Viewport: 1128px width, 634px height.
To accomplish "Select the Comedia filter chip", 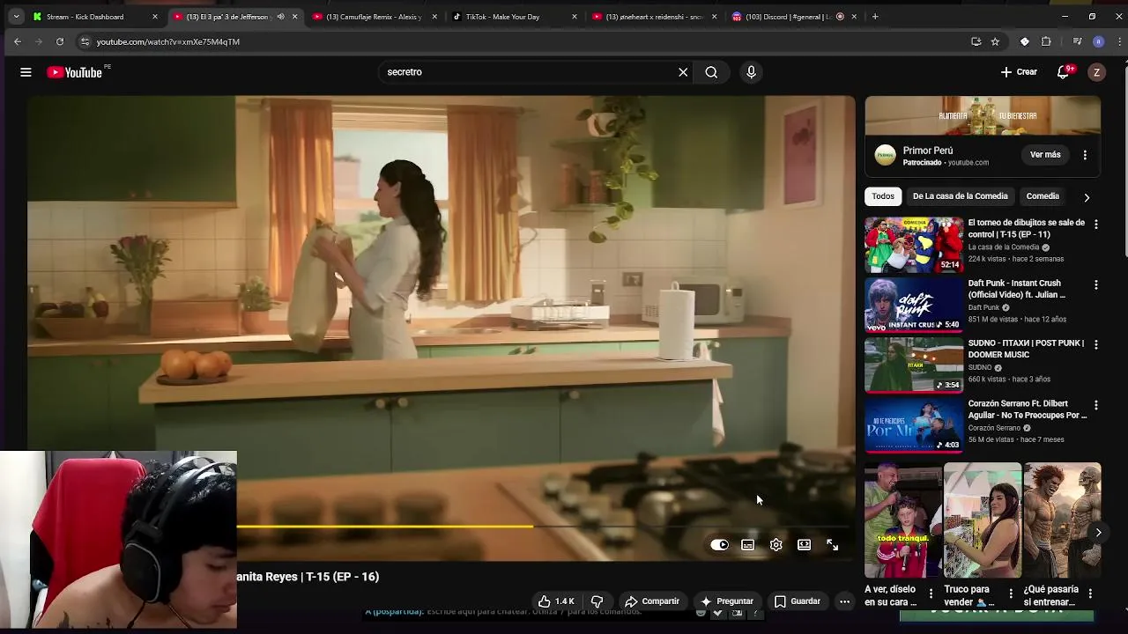I will (1043, 196).
